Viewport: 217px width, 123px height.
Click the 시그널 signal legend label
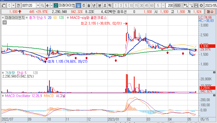coord(61,96)
